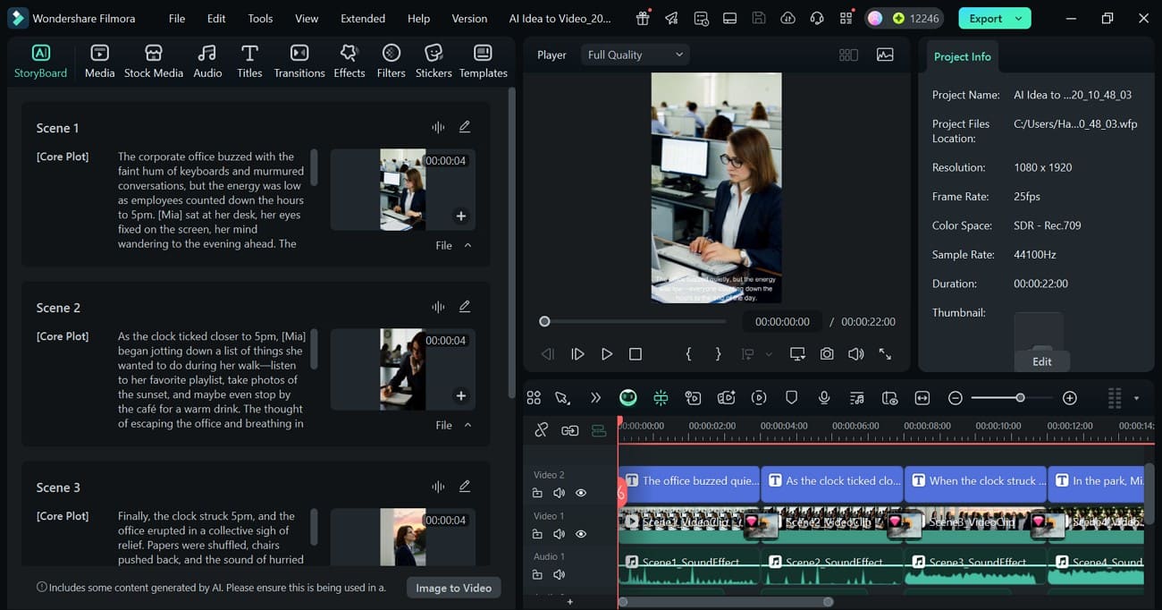The image size is (1162, 610).
Task: Open the Effects panel
Action: [349, 60]
